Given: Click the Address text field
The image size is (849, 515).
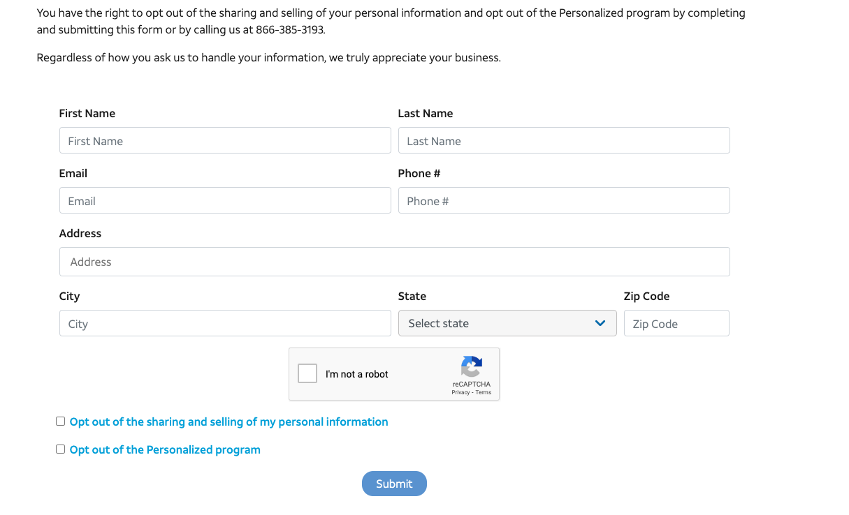Looking at the screenshot, I should tap(395, 262).
